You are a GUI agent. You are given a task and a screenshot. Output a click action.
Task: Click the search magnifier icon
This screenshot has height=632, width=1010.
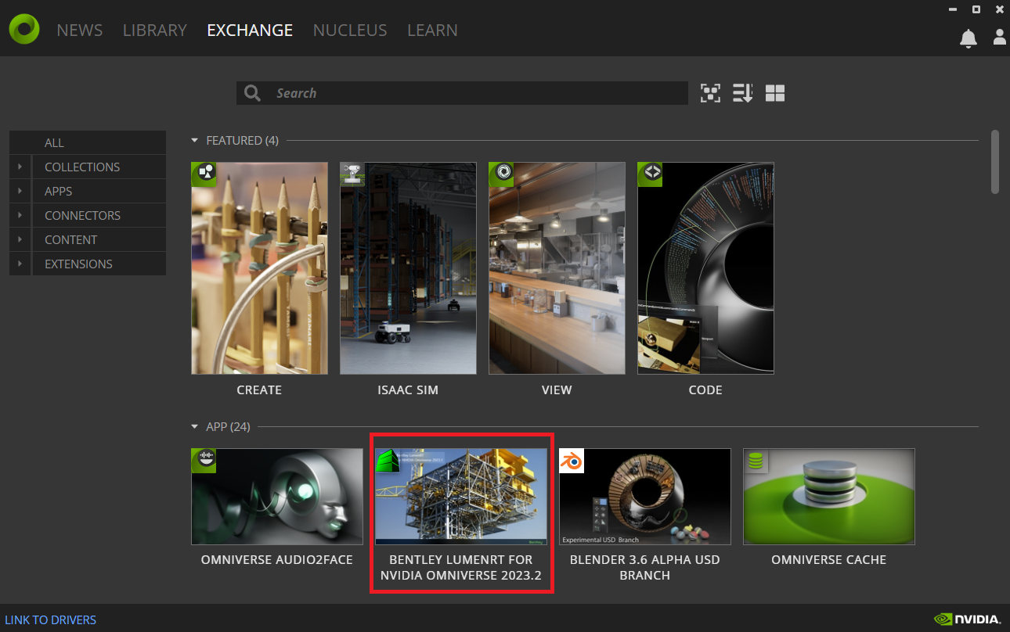(252, 93)
